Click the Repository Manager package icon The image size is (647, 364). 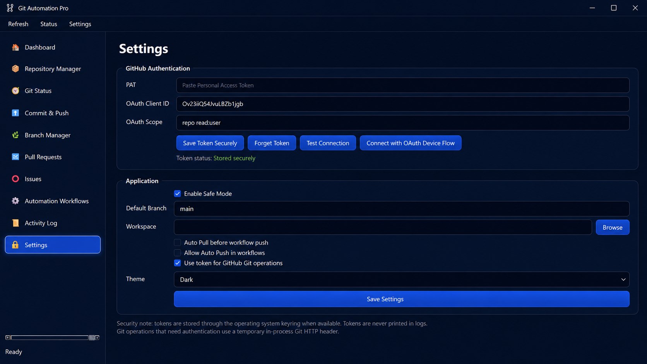coord(15,68)
